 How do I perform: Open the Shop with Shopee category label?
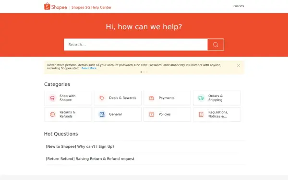[x=67, y=98]
